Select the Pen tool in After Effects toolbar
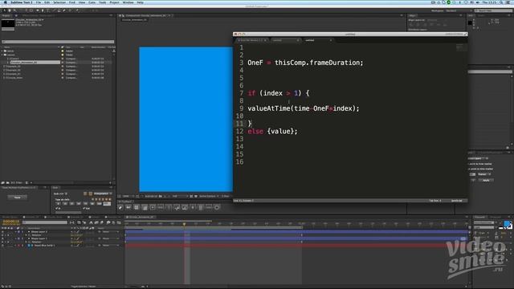Viewport: 514px width, 289px height. 43,10
